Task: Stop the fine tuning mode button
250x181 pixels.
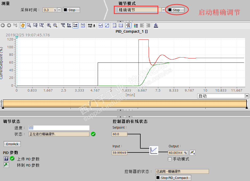Action: point(176,10)
